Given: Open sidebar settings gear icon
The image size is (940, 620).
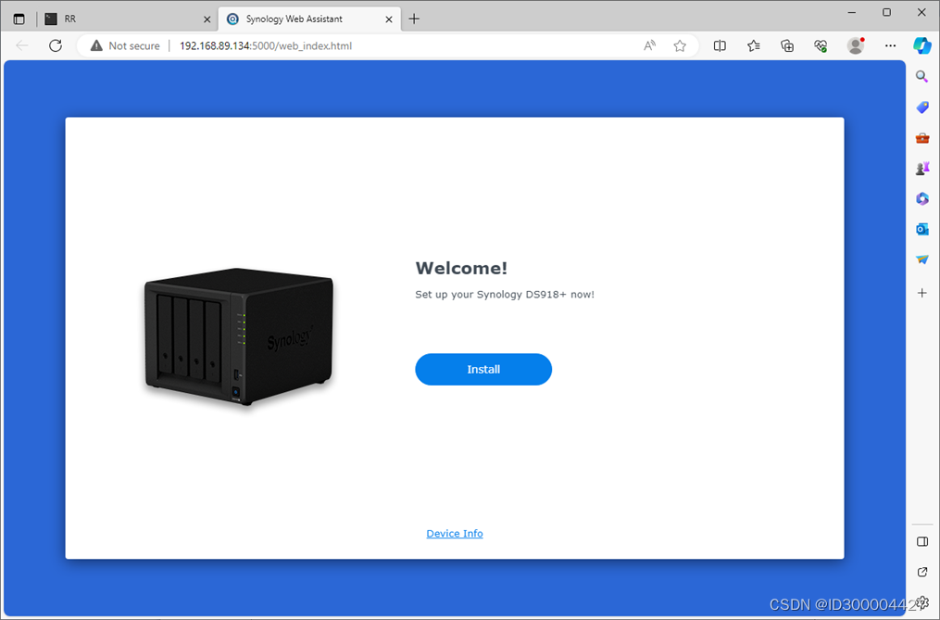Looking at the screenshot, I should pyautogui.click(x=923, y=602).
